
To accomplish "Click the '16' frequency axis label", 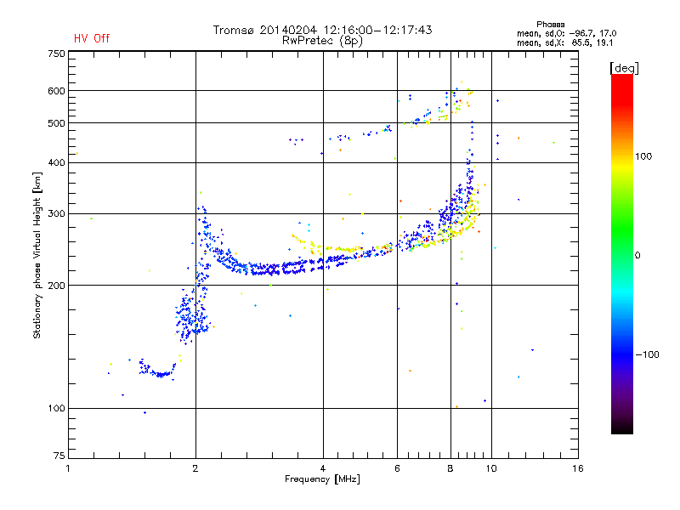I will pos(578,468).
